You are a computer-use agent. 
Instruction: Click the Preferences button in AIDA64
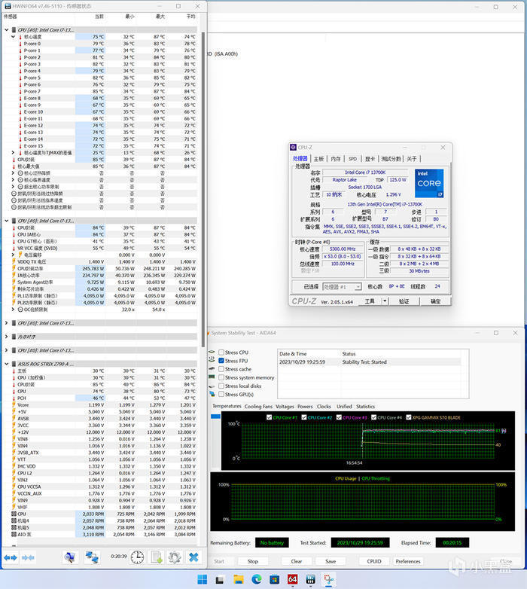point(408,561)
